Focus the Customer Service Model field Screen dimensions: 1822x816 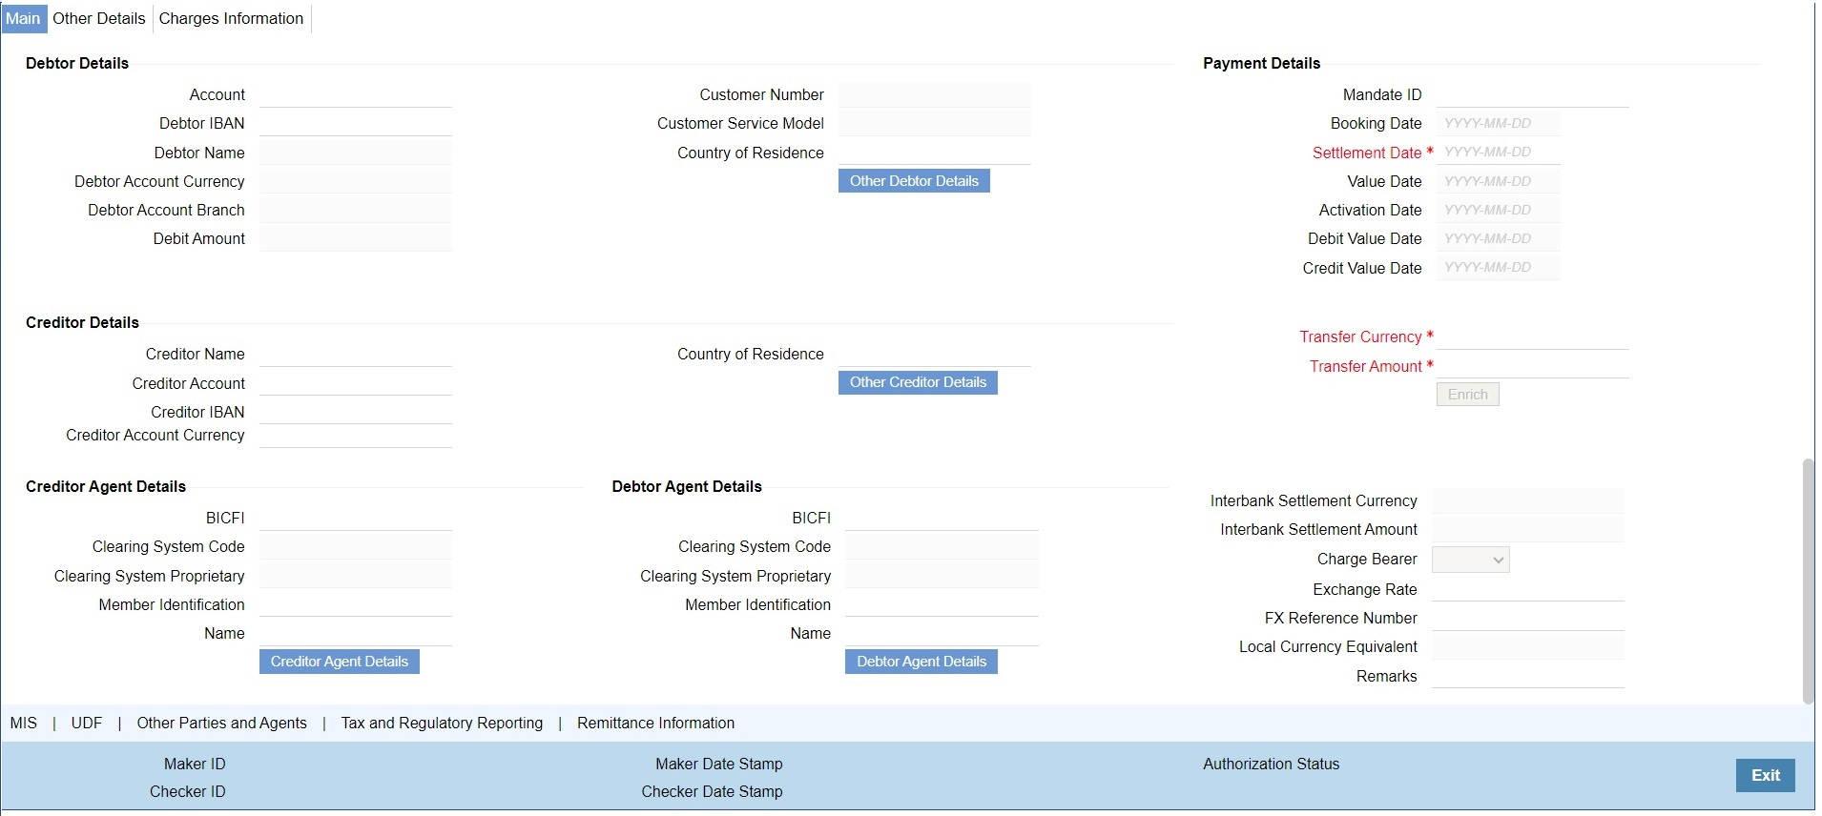(935, 123)
